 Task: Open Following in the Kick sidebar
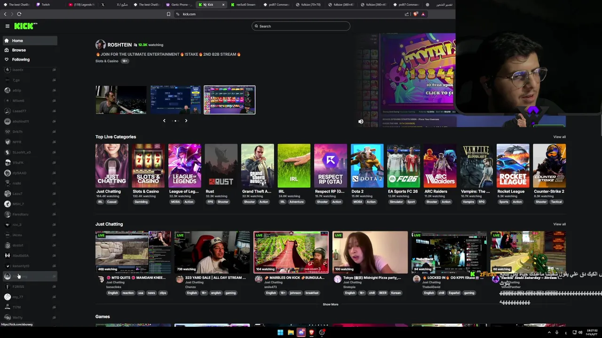pyautogui.click(x=30, y=60)
